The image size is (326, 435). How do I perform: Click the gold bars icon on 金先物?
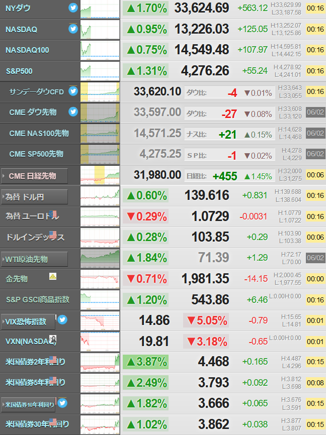53,276
